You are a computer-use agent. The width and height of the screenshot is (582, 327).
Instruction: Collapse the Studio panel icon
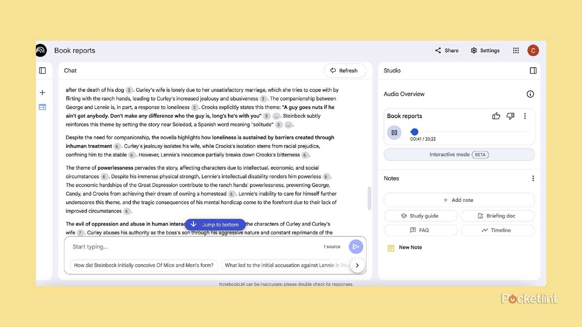coord(533,71)
